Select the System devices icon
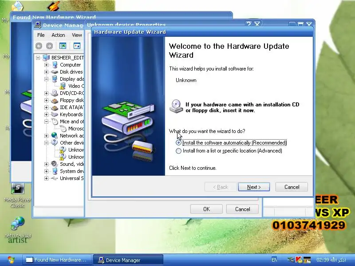 coord(55,171)
